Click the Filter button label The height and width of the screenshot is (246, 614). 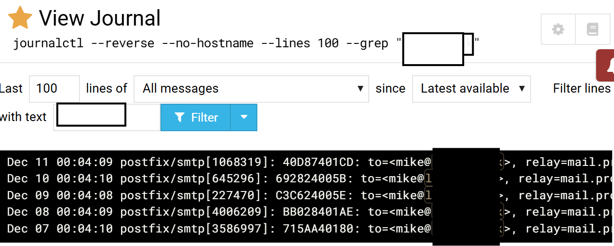coord(204,117)
